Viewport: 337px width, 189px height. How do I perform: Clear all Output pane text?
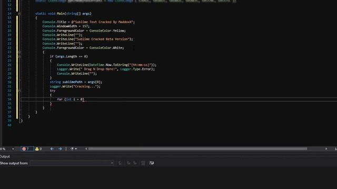pyautogui.click(x=143, y=163)
